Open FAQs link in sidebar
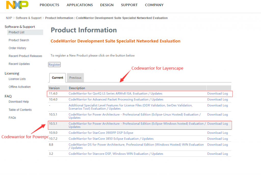 12,118
